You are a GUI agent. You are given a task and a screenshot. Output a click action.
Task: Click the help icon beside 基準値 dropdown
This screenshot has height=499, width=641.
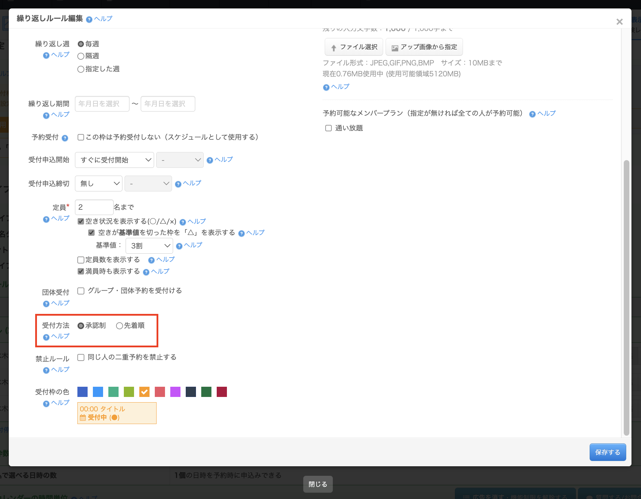click(x=179, y=246)
